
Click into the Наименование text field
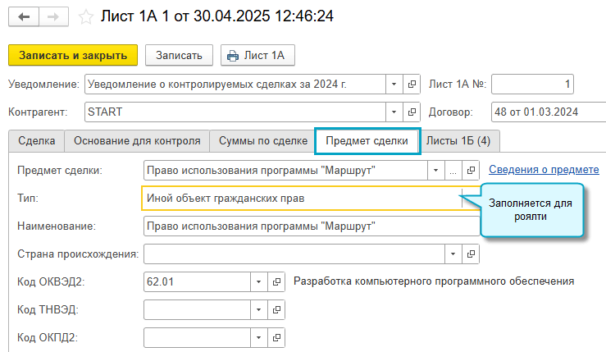click(303, 226)
